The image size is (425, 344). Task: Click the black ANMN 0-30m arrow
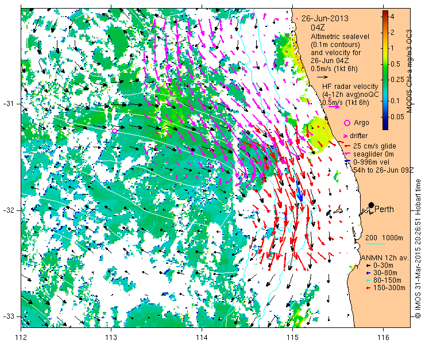click(368, 266)
